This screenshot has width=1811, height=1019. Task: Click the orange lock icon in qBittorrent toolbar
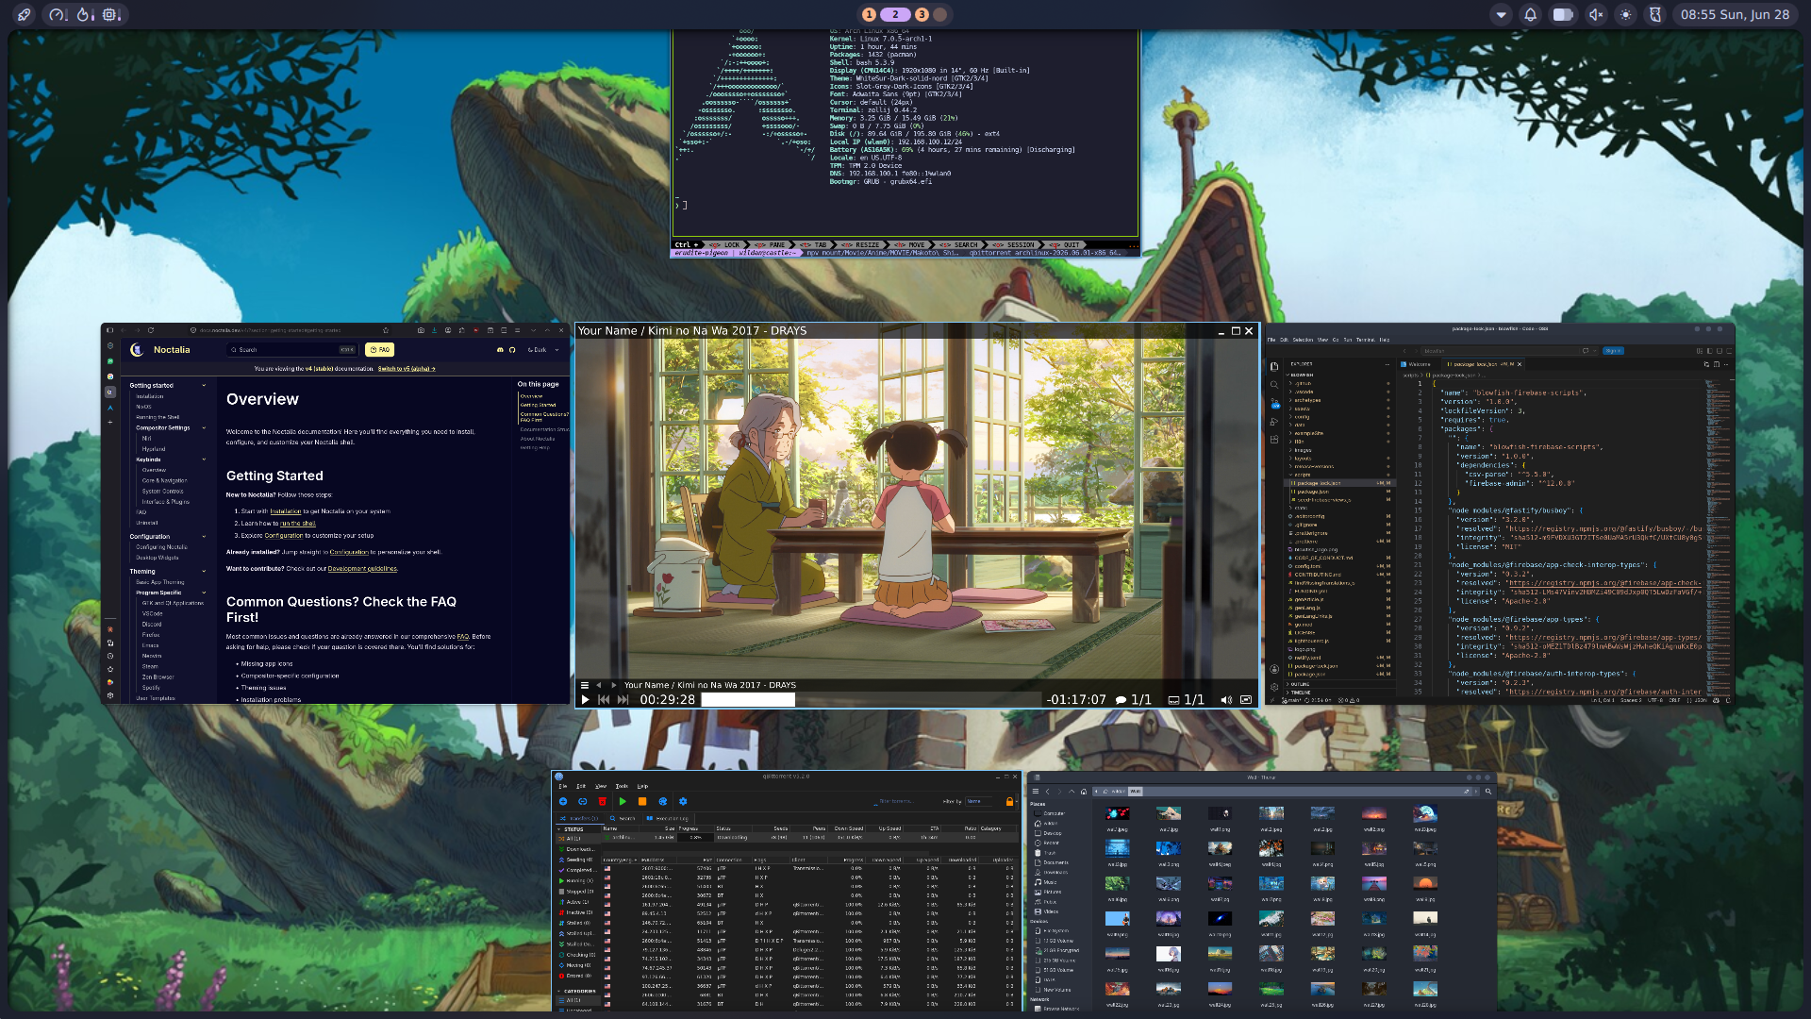[x=1009, y=801]
